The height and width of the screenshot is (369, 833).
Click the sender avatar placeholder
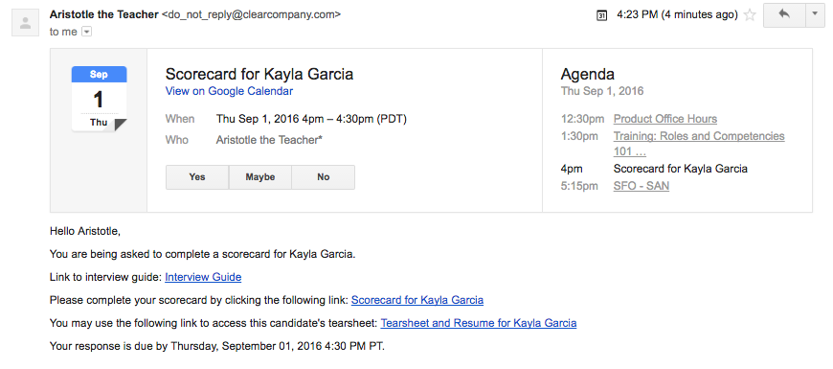tap(25, 23)
